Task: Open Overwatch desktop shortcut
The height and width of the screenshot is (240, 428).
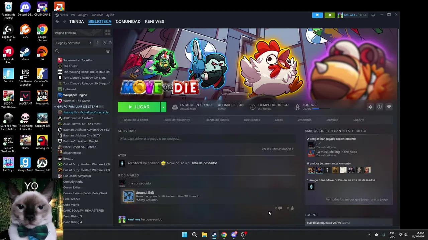Action: pos(42,165)
